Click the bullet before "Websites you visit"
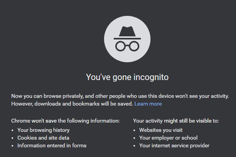This screenshot has height=157, width=236. pyautogui.click(x=134, y=130)
